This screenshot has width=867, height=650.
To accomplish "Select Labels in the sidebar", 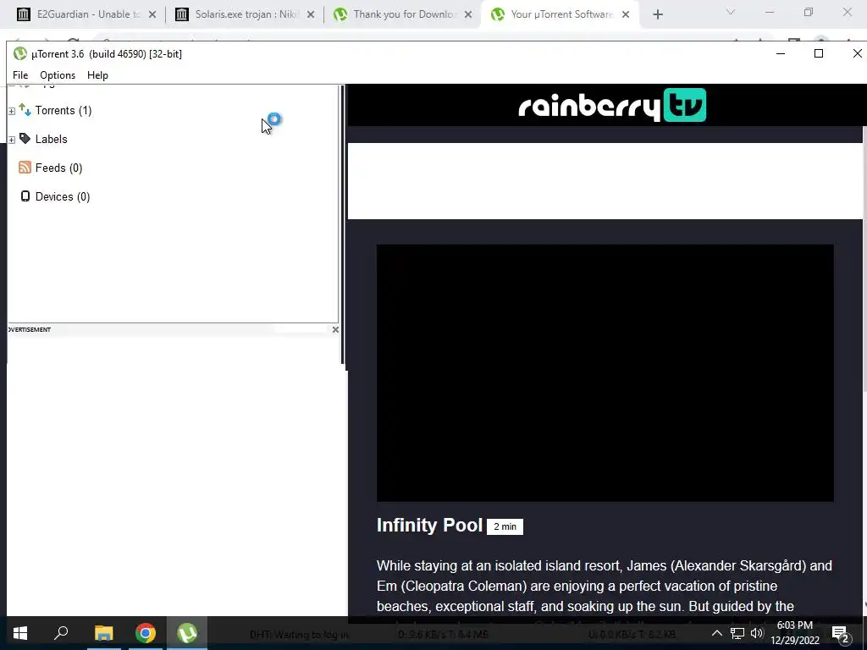I will [52, 140].
